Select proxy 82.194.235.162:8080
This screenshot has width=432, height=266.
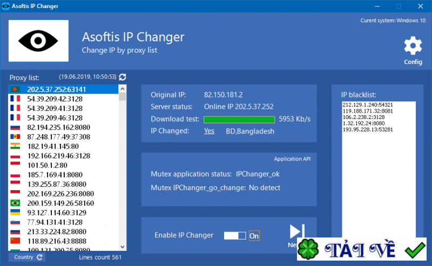tap(63, 127)
